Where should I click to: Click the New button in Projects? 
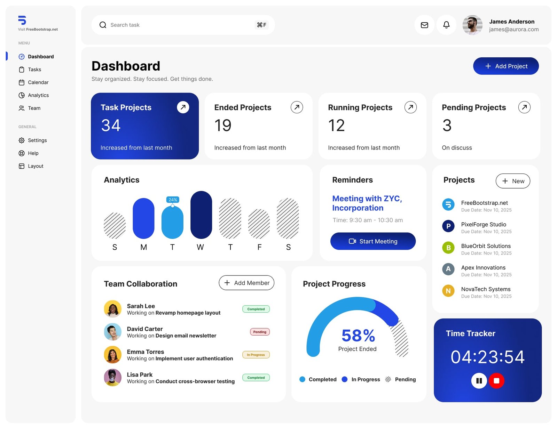pos(512,181)
